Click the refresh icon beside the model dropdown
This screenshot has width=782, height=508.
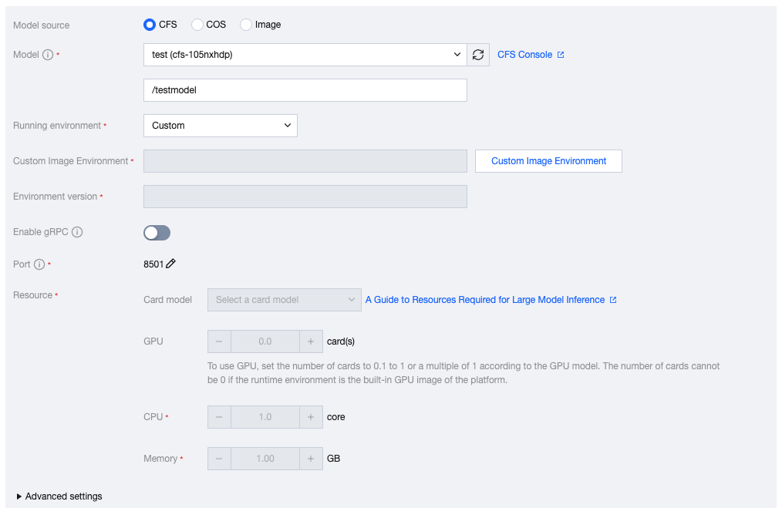(478, 55)
